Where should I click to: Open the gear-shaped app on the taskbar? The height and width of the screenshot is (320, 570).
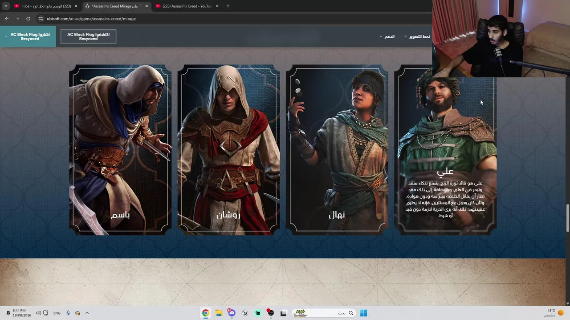(245, 313)
